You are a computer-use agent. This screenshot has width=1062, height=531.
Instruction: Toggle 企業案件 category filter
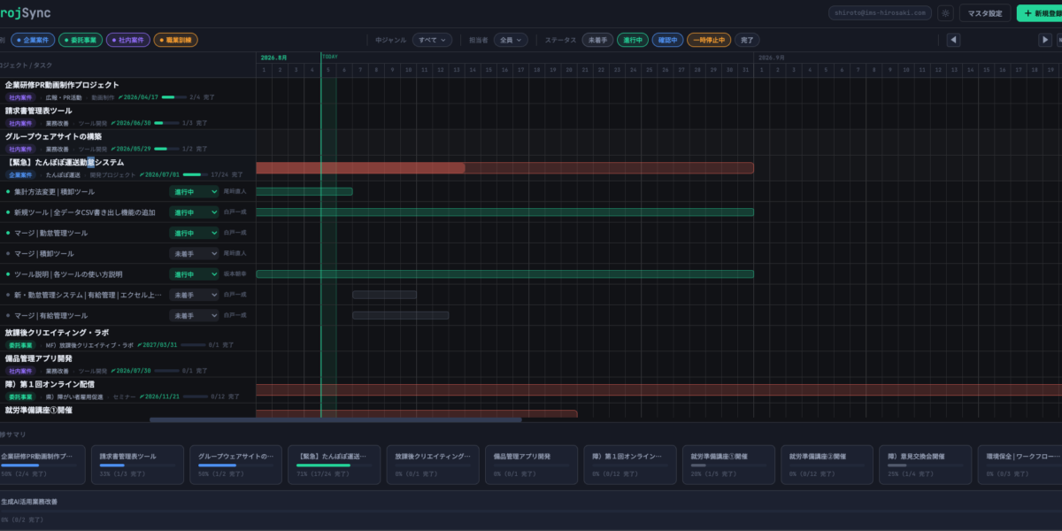tap(33, 40)
